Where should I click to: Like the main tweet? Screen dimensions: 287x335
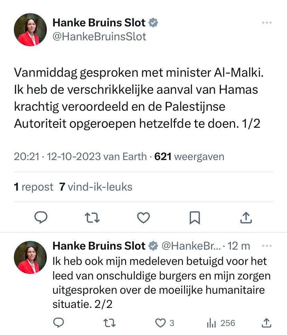click(x=143, y=218)
